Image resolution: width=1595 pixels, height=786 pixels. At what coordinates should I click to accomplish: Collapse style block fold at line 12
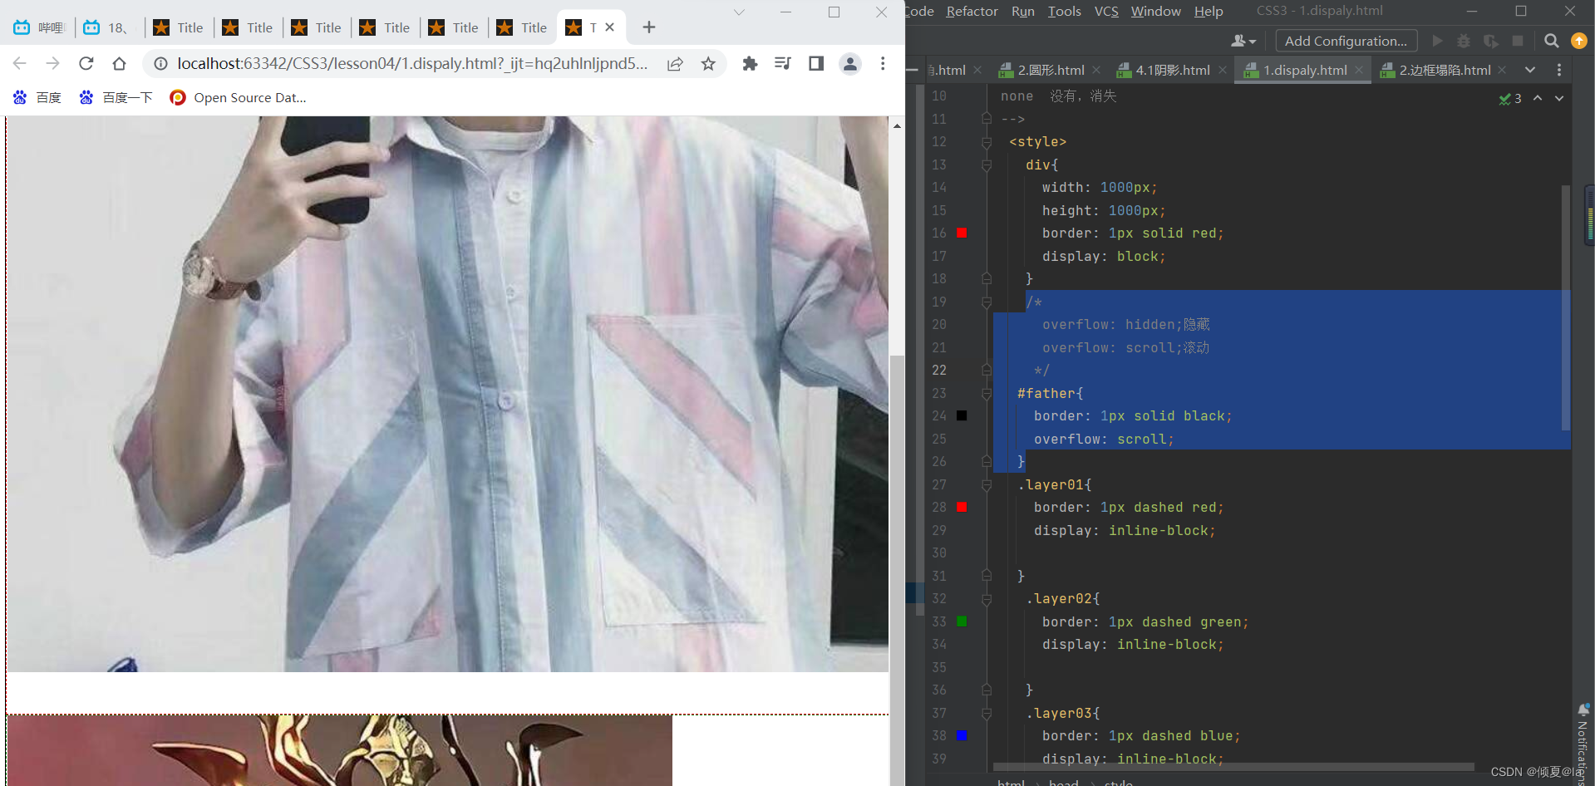coord(987,142)
